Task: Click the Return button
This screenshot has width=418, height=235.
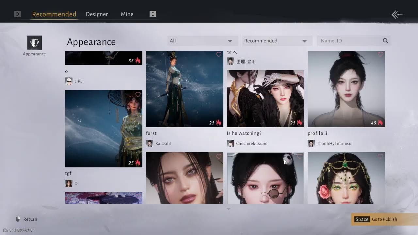Action: pyautogui.click(x=26, y=219)
